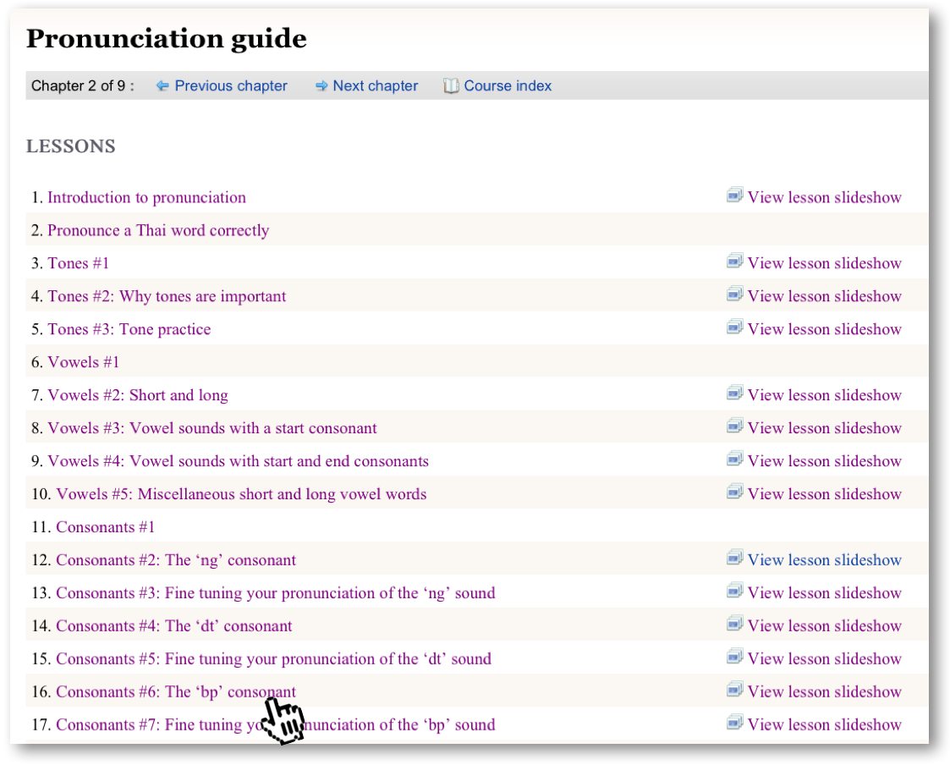Click the Course index book icon
Screen dimensions: 950x765
[x=451, y=86]
